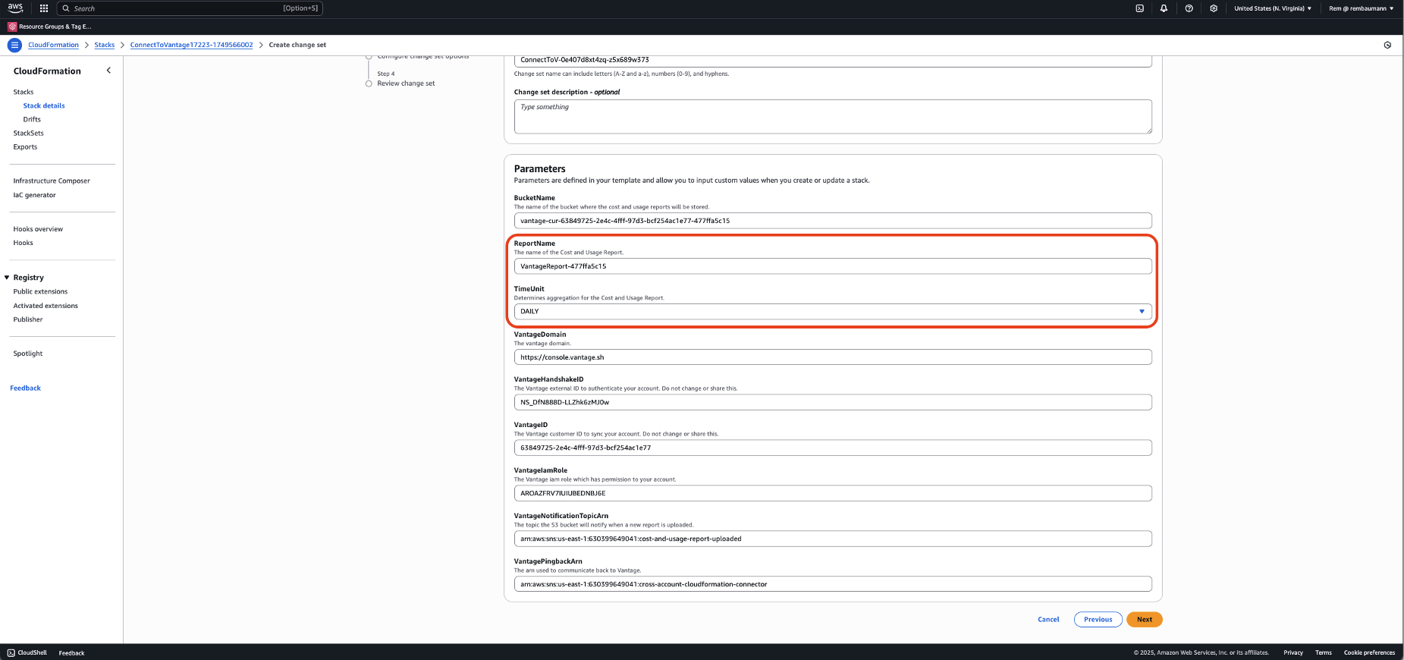Open IaC generator

tap(34, 195)
